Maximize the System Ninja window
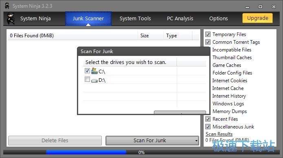The height and width of the screenshot is (158, 283). tap(260, 6)
